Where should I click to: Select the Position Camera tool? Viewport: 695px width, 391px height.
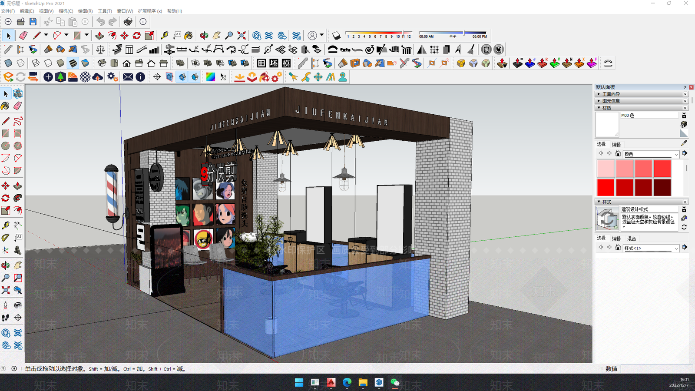point(6,305)
